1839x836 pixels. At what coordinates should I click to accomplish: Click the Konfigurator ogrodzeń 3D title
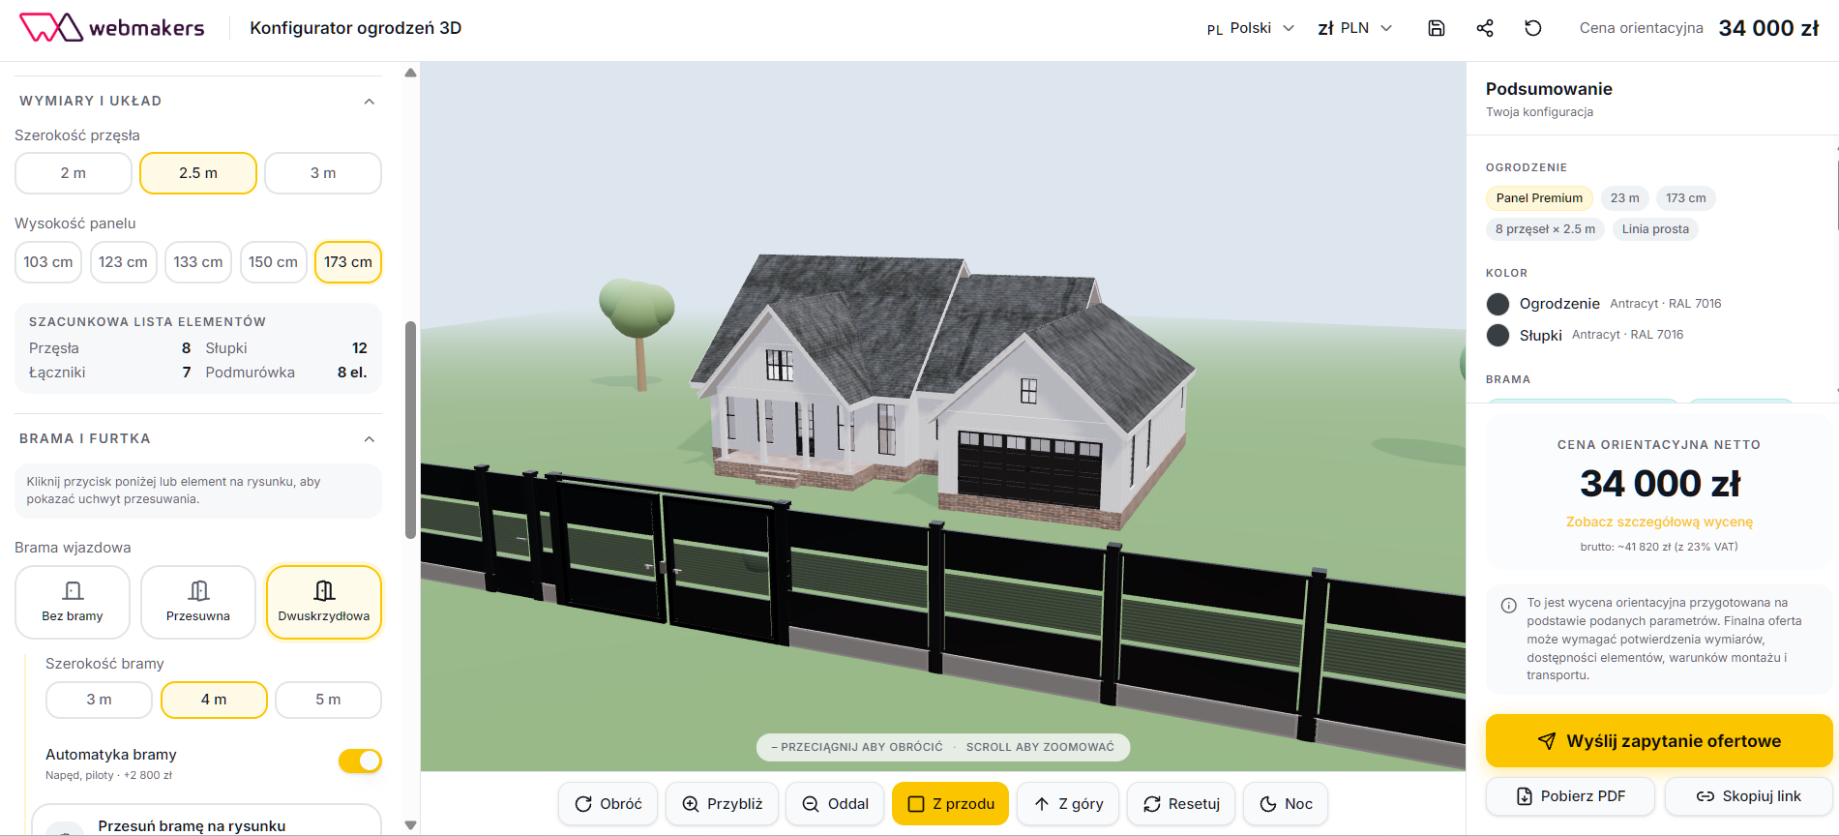point(356,28)
